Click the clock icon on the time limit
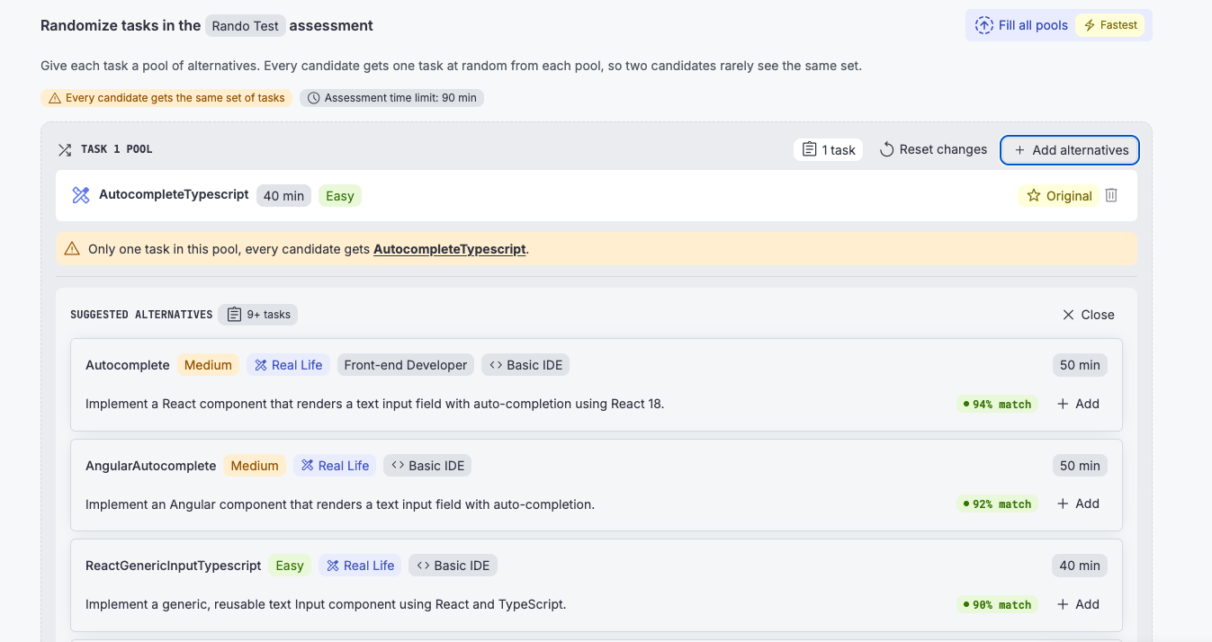Image resolution: width=1212 pixels, height=642 pixels. coord(314,98)
